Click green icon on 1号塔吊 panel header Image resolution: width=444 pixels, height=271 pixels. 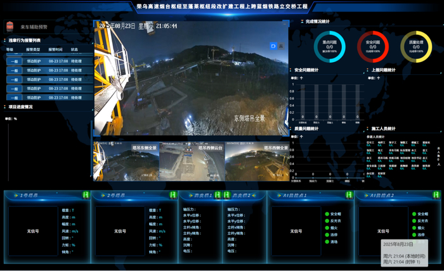[85, 195]
